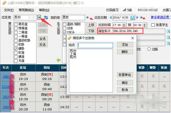This screenshot has height=113, width=171.
Task: Click the 目的地 input containing 西安
Action: (73, 17)
